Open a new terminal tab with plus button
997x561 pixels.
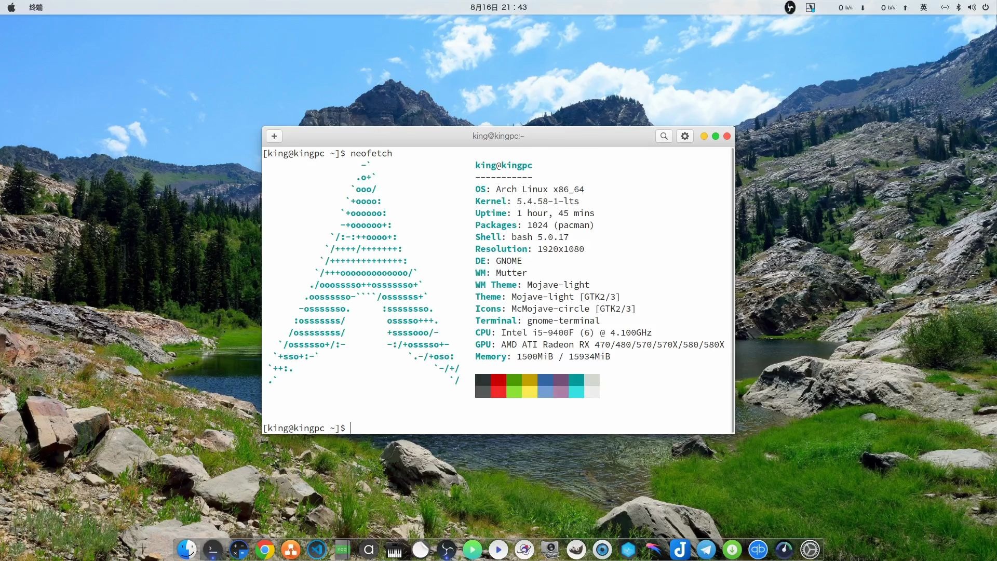(x=274, y=136)
